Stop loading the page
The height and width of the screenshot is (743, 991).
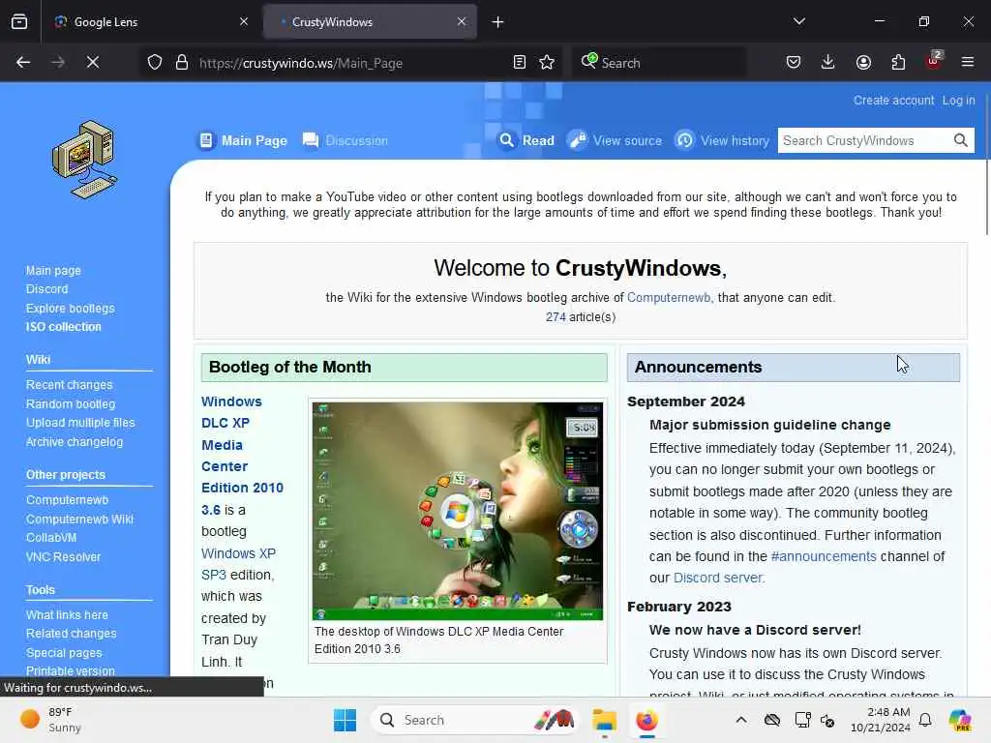click(93, 63)
